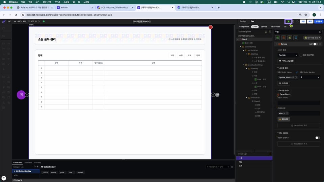Check the 외부 DB 연결 checkbox

[301, 55]
